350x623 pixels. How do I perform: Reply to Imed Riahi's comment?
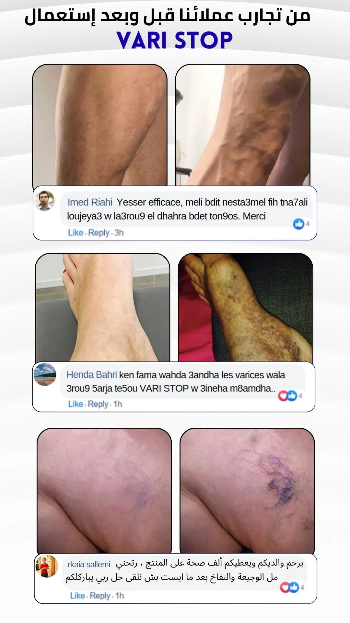pos(99,233)
